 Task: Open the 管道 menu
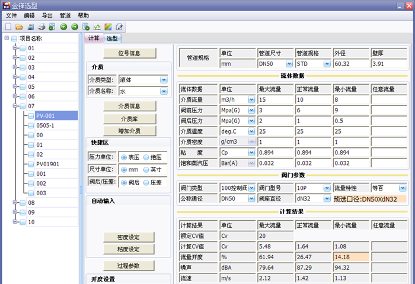(x=65, y=15)
